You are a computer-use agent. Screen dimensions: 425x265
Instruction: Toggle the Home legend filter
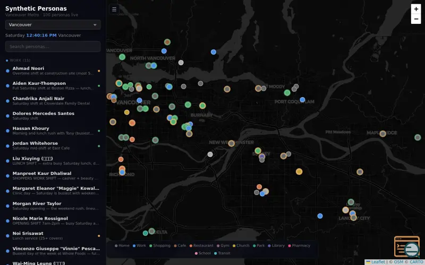click(x=122, y=245)
